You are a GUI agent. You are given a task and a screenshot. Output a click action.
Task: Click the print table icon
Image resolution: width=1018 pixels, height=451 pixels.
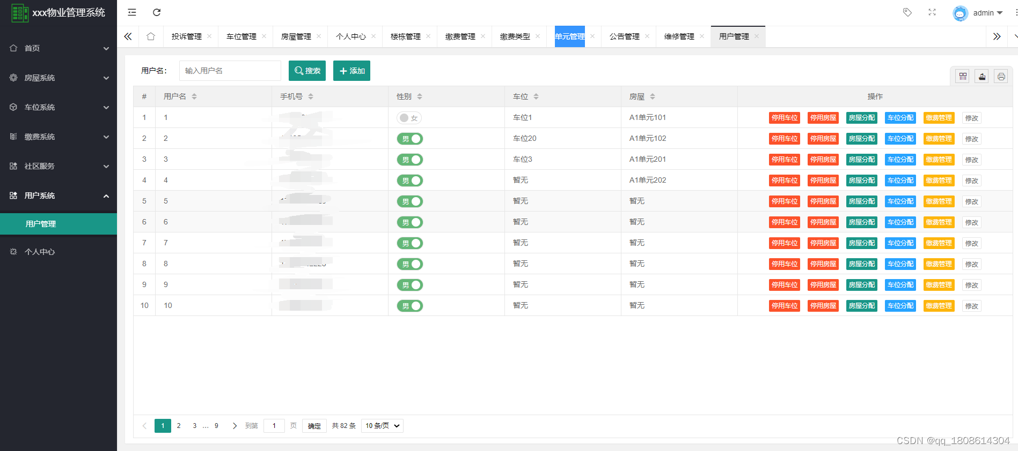[x=1001, y=77]
